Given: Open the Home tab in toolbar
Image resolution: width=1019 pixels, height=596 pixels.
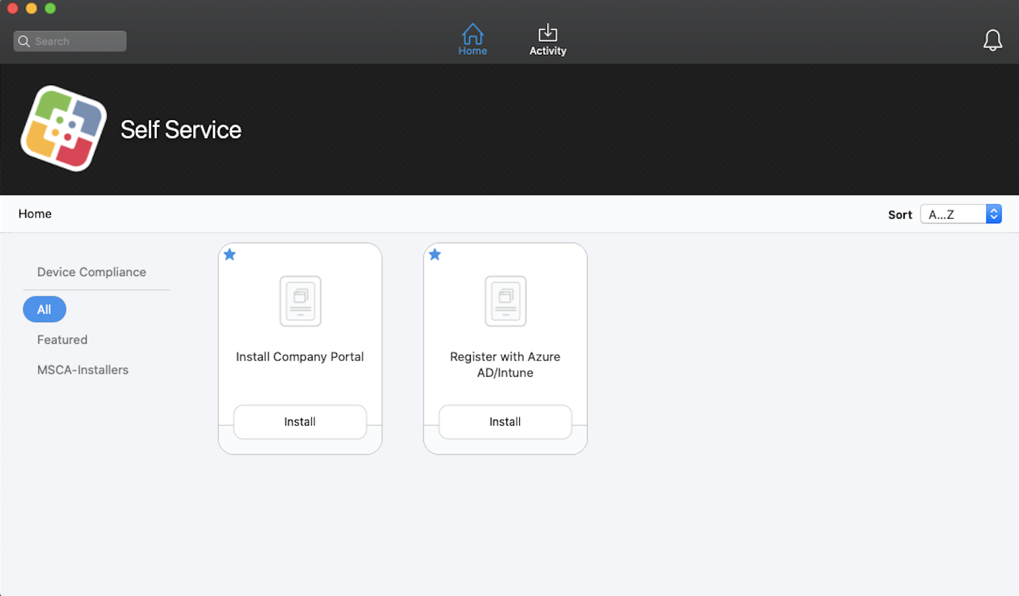Looking at the screenshot, I should [472, 39].
